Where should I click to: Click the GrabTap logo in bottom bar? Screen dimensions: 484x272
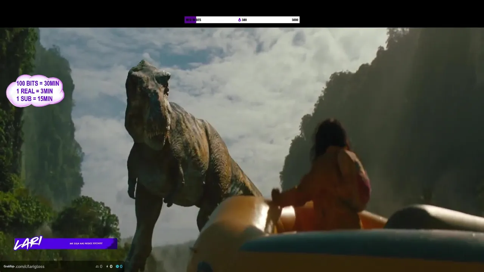click(x=9, y=266)
